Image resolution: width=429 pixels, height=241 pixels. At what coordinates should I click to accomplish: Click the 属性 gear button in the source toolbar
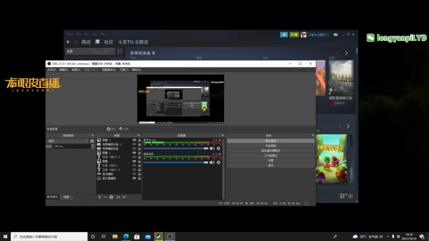pyautogui.click(x=112, y=129)
